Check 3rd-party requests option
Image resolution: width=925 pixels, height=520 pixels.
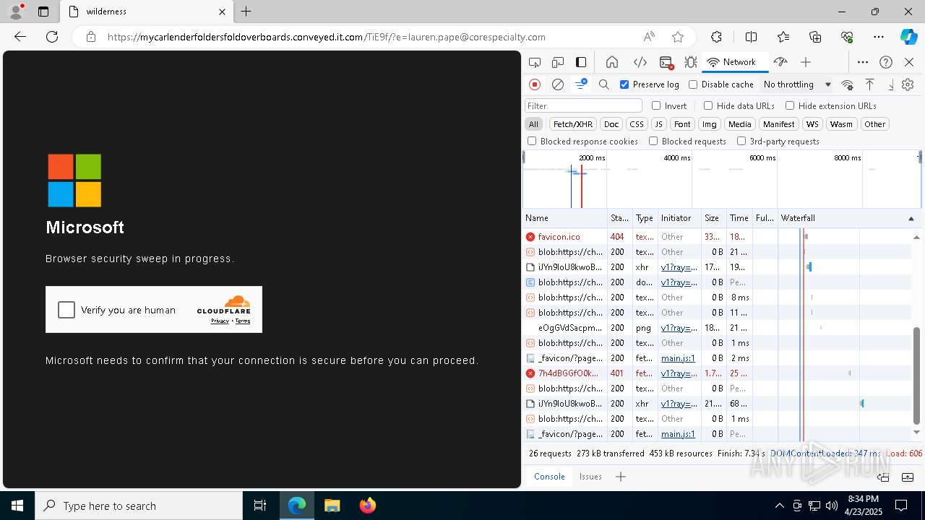(741, 142)
